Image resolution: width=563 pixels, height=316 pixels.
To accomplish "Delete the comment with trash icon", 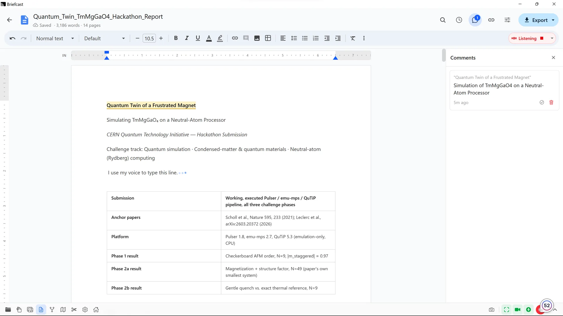I will (x=551, y=102).
